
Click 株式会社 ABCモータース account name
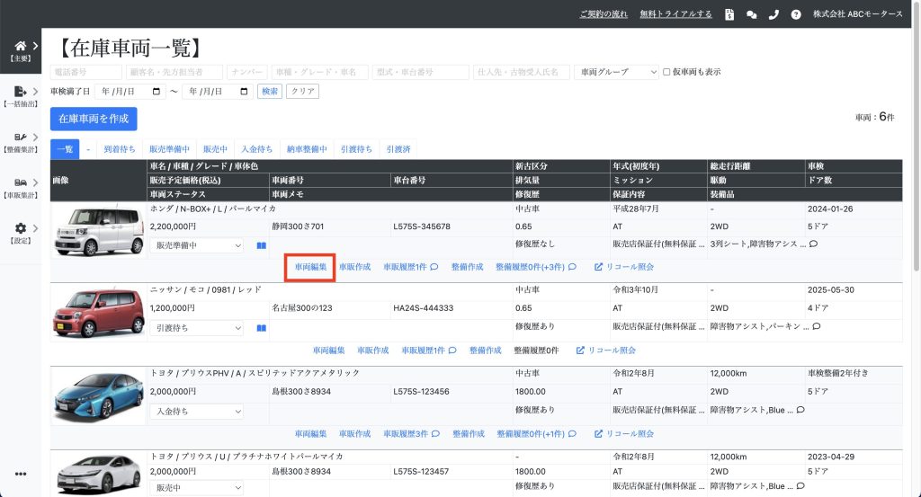(x=857, y=14)
